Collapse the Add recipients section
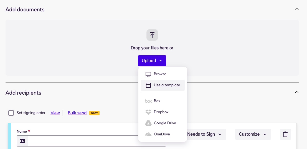Image resolution: width=307 pixels, height=149 pixels. (296, 92)
